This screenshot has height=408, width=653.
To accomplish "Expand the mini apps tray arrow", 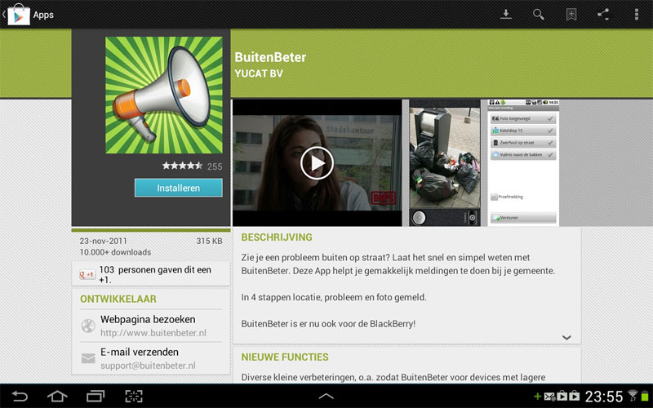I will (x=326, y=396).
